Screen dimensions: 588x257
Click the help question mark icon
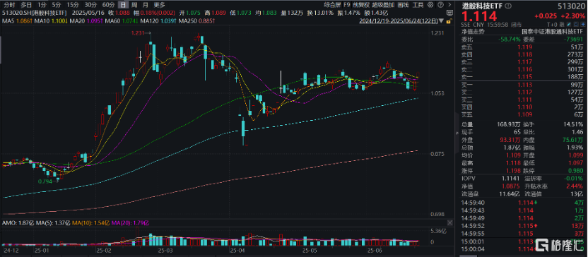[x=440, y=5]
